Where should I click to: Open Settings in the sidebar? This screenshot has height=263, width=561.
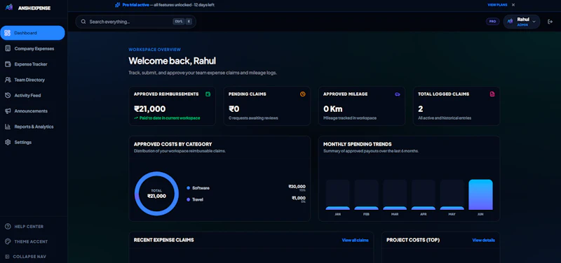[x=32, y=143]
